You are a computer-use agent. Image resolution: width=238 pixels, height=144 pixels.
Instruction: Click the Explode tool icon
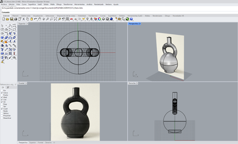point(6,42)
